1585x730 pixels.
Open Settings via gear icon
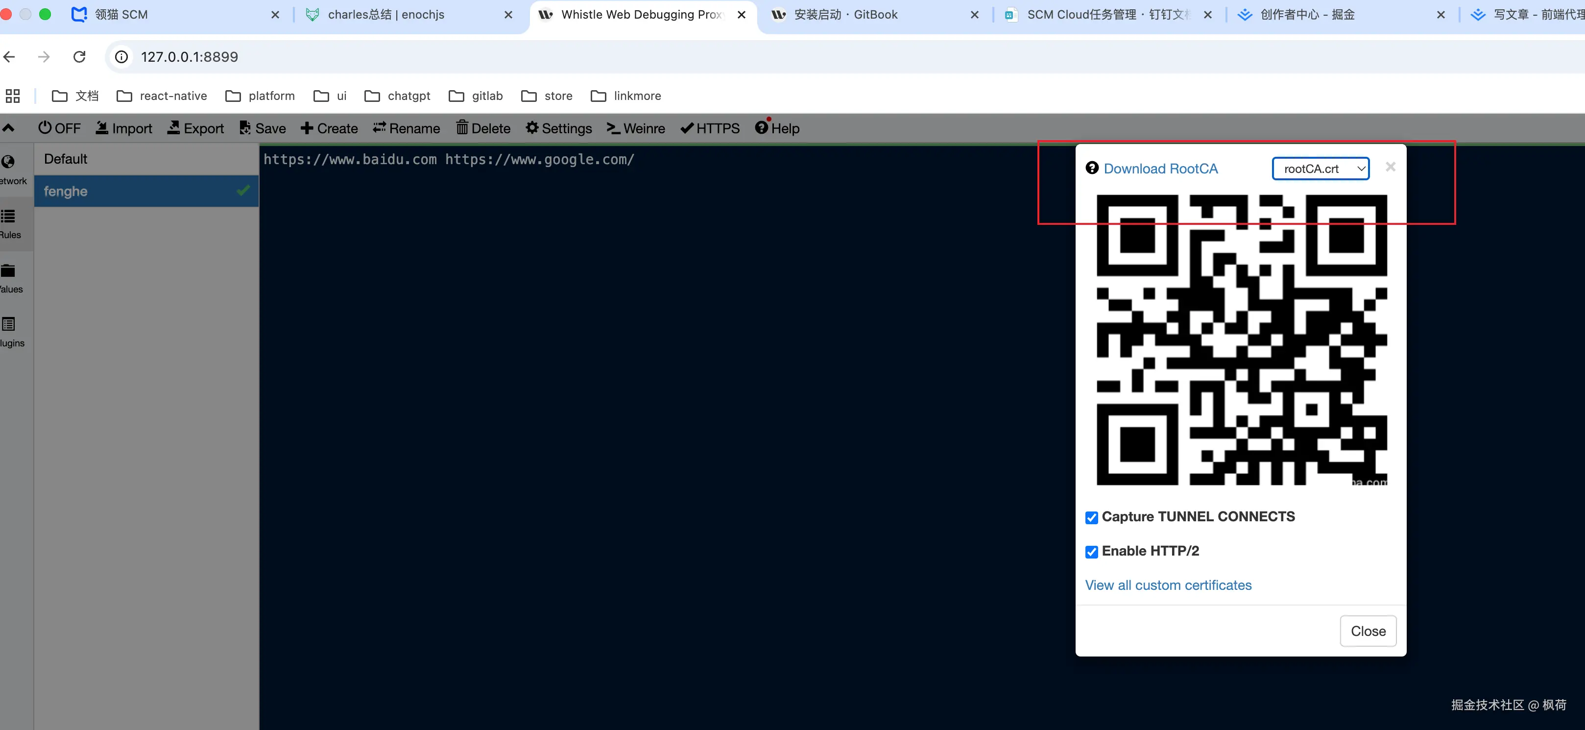pyautogui.click(x=532, y=128)
